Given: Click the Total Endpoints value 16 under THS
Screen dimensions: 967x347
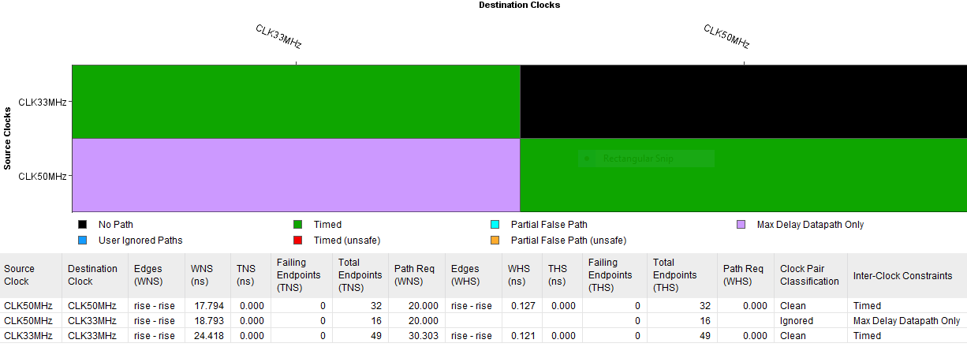Looking at the screenshot, I should click(704, 321).
